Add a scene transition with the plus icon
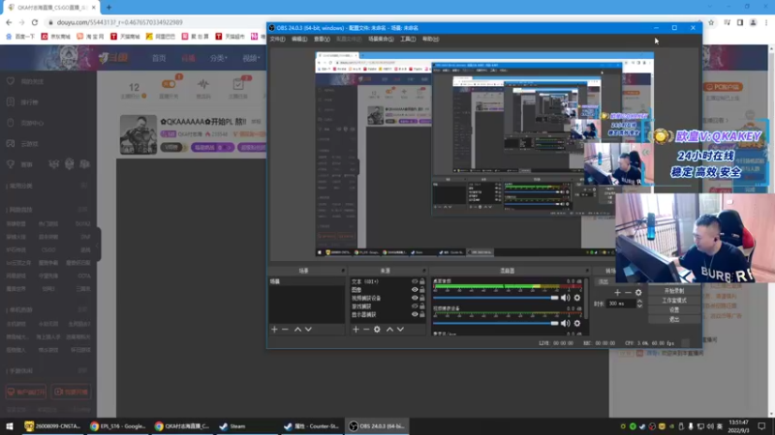 coord(617,293)
